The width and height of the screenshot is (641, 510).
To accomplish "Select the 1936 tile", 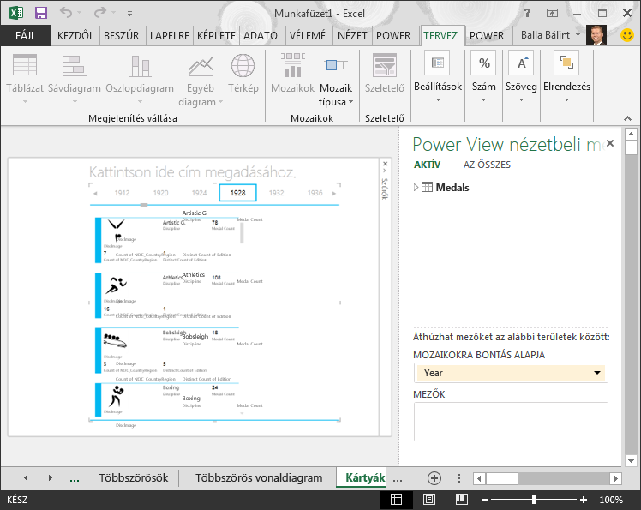I will 315,193.
